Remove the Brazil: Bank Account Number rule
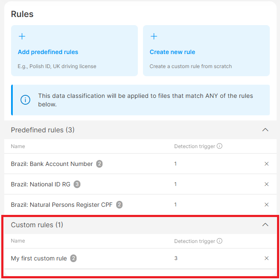Viewport: 280px width, 280px height. [266, 164]
